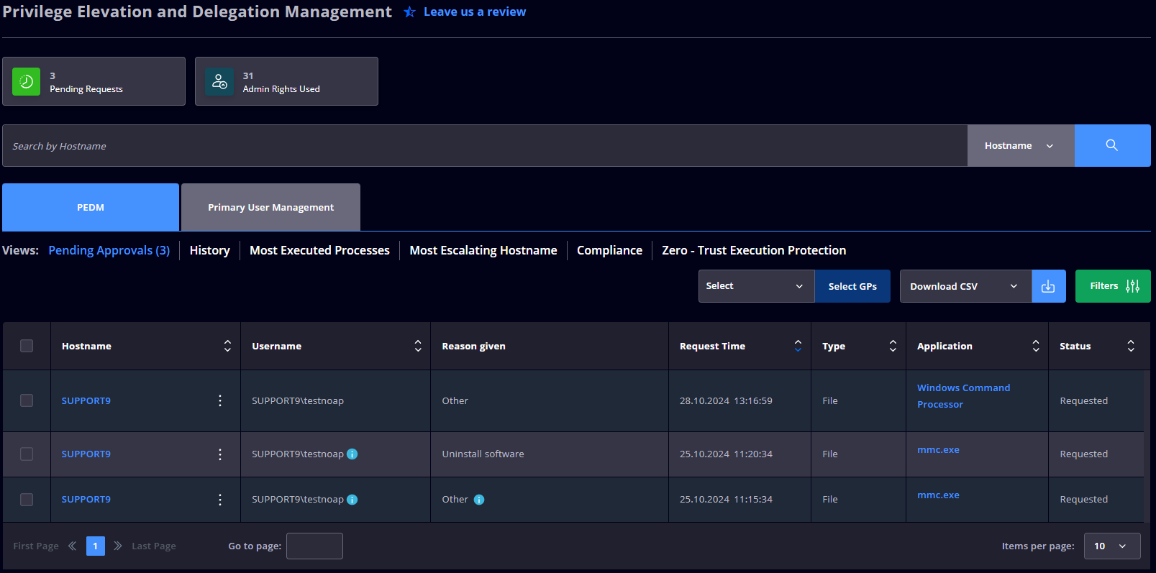Click page number 1 button
This screenshot has height=573, width=1156.
point(96,546)
